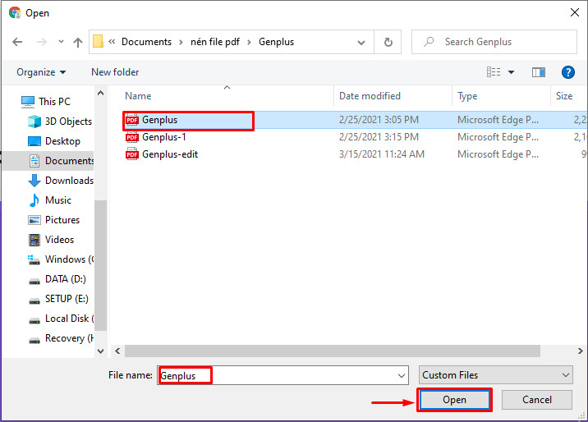Create a New folder
The image size is (588, 422).
coord(115,72)
